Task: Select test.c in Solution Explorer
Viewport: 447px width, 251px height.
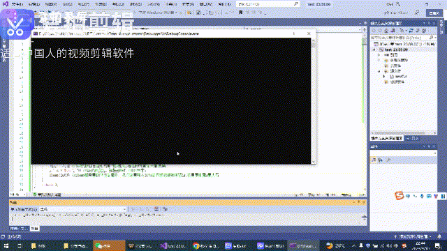Action: pos(399,77)
